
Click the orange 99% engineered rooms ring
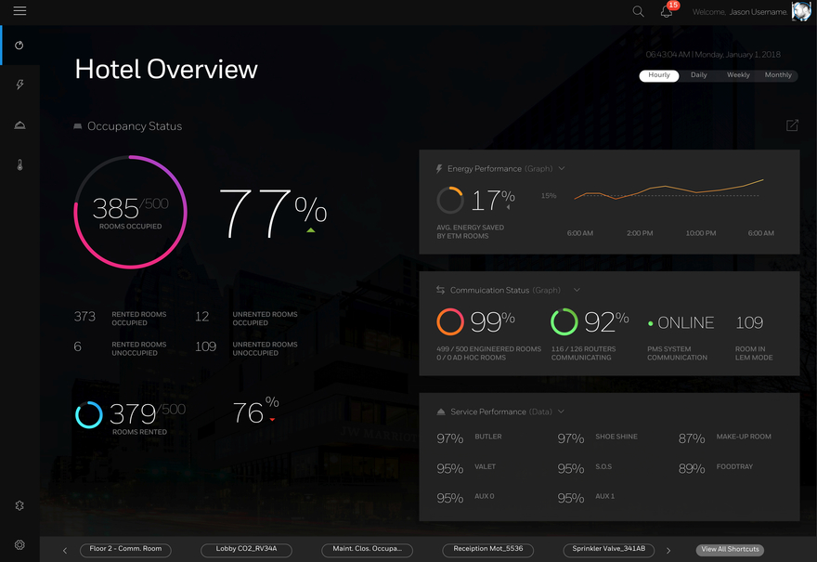click(x=450, y=321)
